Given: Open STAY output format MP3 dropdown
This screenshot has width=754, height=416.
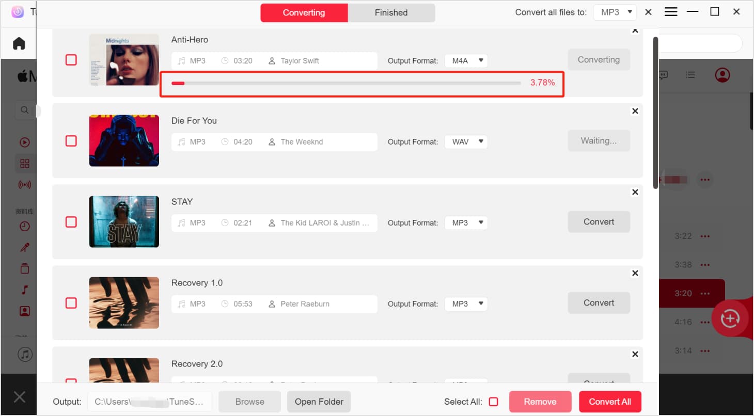Looking at the screenshot, I should coord(466,222).
